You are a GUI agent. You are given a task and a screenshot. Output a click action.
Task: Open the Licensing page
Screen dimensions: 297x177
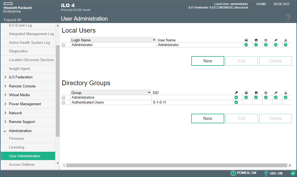point(17,147)
